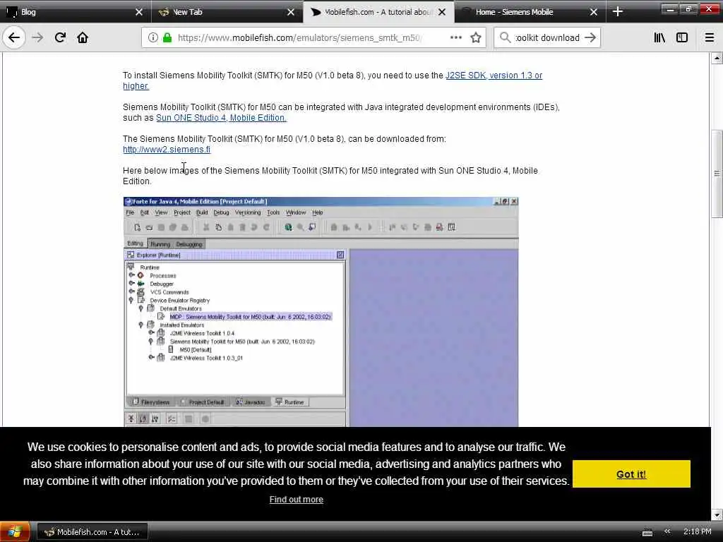Go back to the previous page
The height and width of the screenshot is (542, 723).
coord(14,37)
